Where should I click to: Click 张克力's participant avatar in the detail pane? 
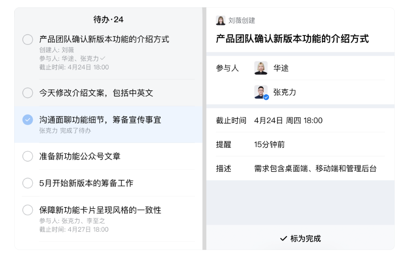pos(260,91)
